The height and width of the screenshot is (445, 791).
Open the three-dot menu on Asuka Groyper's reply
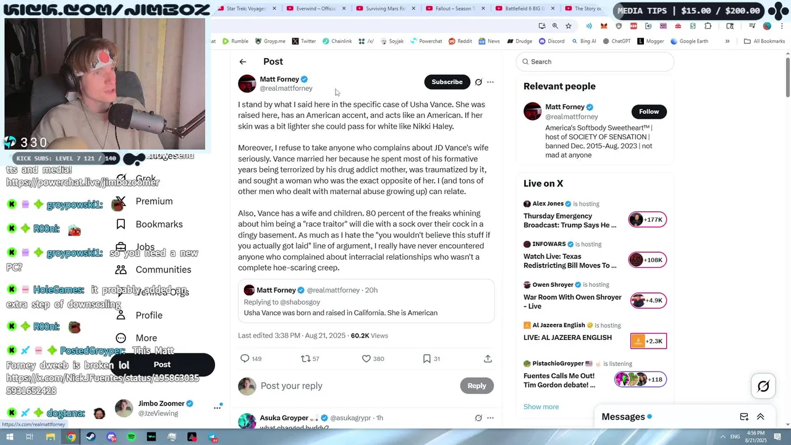[x=490, y=418]
